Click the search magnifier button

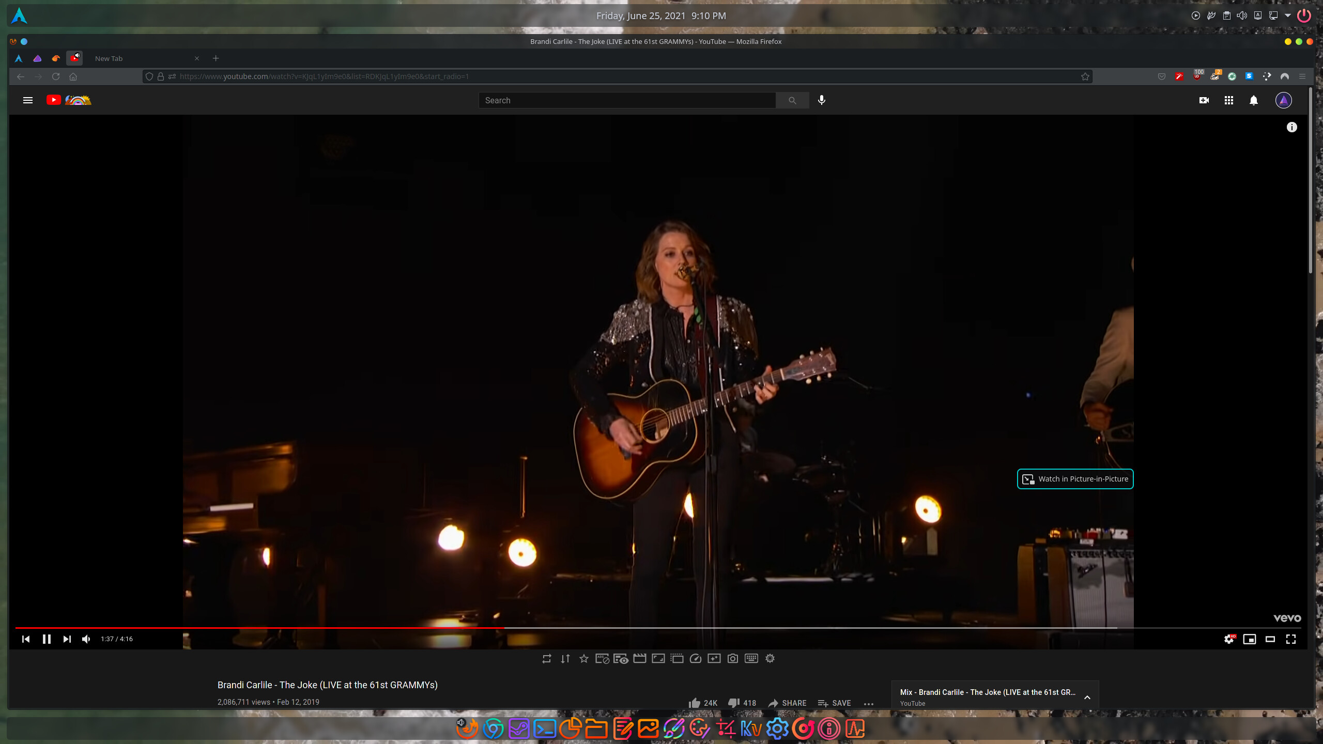tap(792, 100)
